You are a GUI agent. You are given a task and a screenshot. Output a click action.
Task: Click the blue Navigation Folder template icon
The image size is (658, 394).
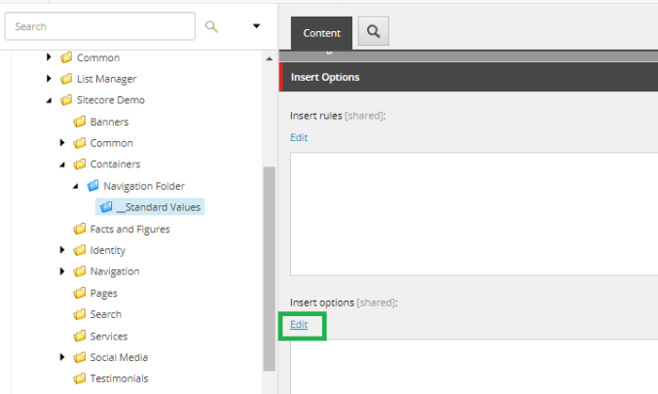(92, 186)
